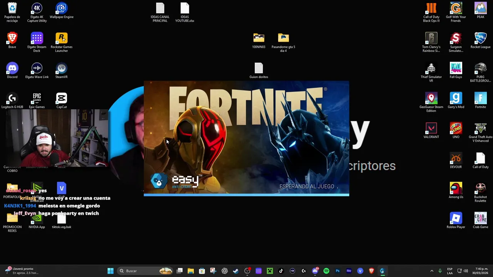Select the Discord desktop shortcut

coord(12,70)
